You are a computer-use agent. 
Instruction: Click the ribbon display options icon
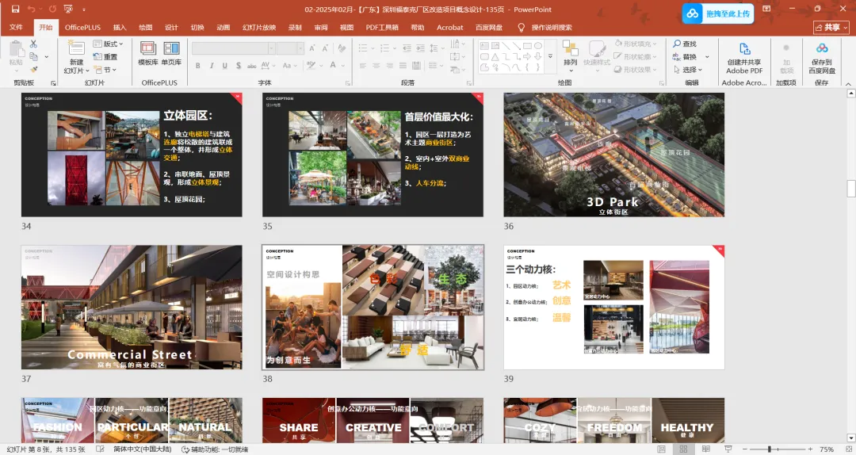click(x=766, y=10)
